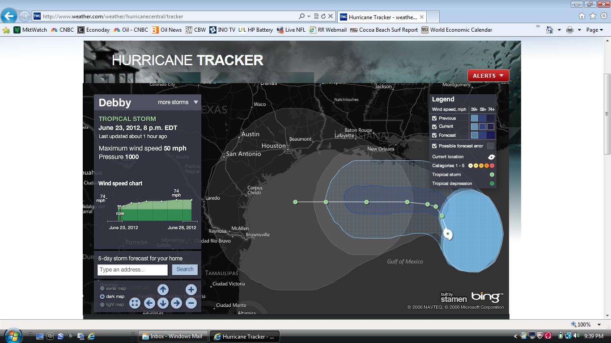
Task: Open the Live NFL favorite link
Action: coord(291,30)
